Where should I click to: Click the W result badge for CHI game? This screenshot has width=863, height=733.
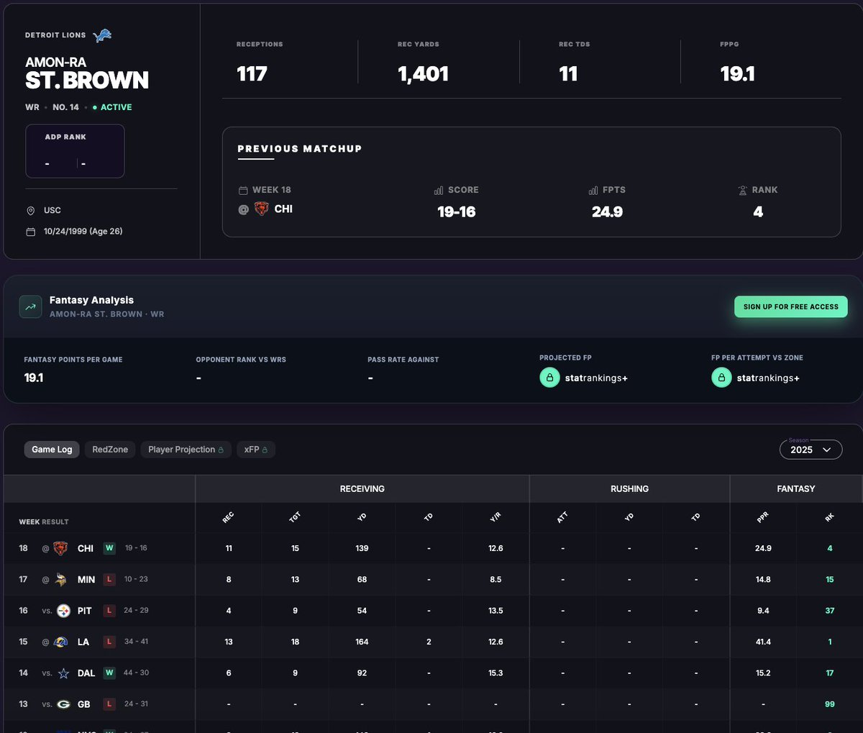109,548
